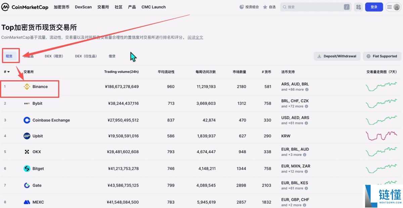Click the 登录 login button
The height and width of the screenshot is (208, 403).
coord(373,7)
